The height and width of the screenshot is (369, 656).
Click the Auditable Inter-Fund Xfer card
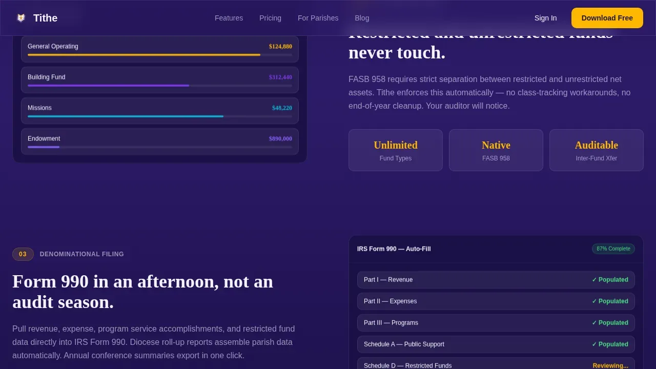597,150
